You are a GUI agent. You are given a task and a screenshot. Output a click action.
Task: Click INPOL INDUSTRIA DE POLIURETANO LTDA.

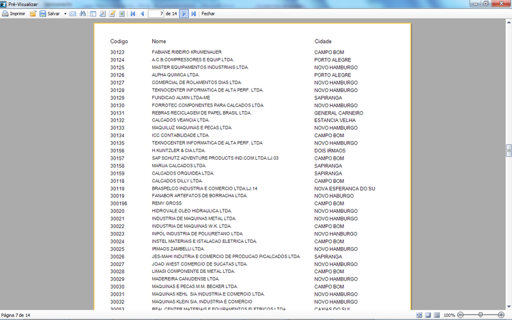pyautogui.click(x=197, y=234)
